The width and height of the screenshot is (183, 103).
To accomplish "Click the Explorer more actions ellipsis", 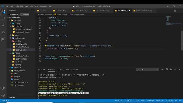I will (x=32, y=11).
